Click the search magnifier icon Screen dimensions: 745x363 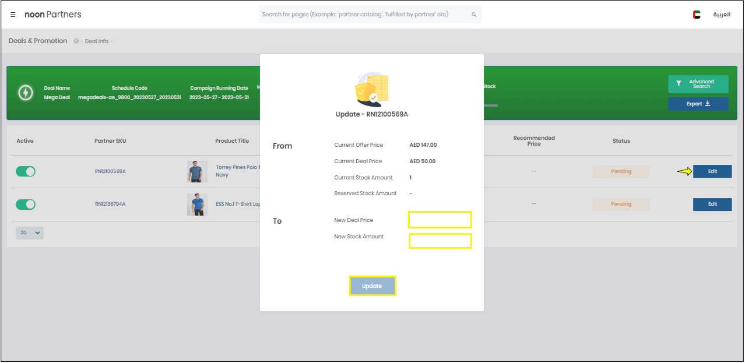click(474, 15)
